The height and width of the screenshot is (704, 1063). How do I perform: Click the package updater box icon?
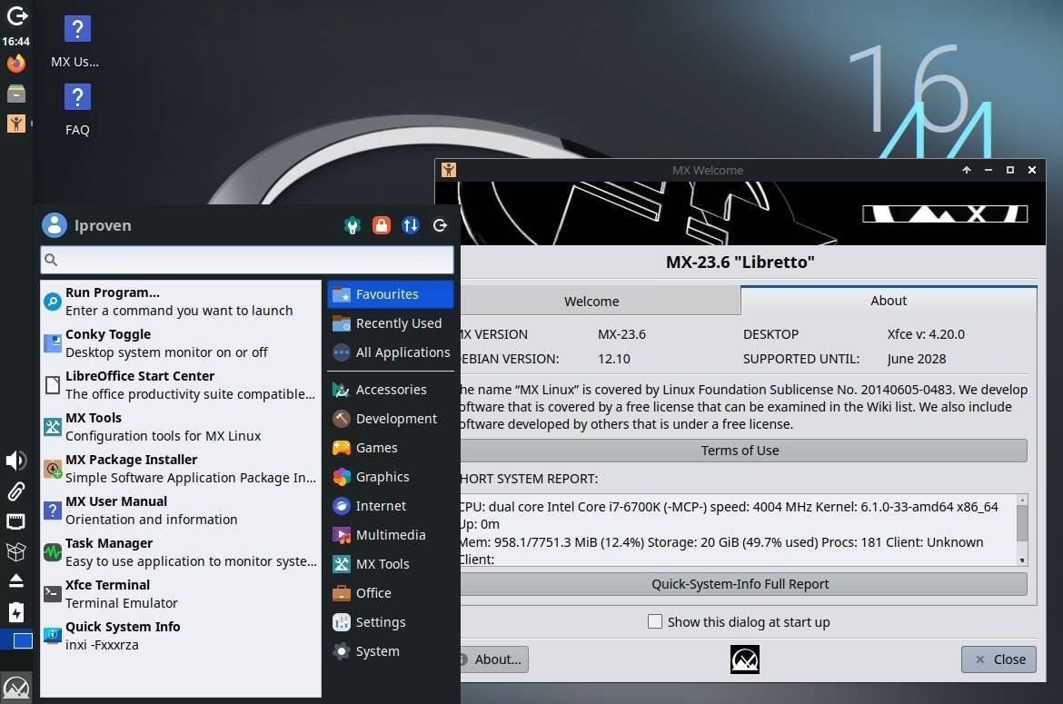click(16, 551)
